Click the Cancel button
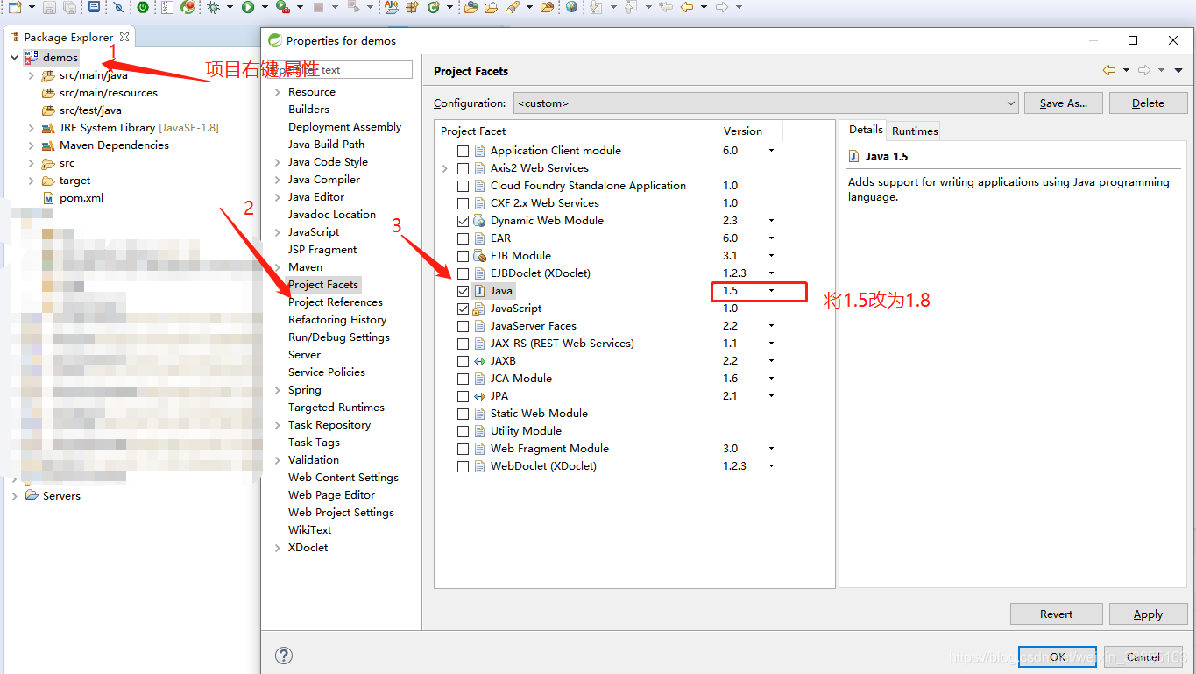 [x=1143, y=656]
